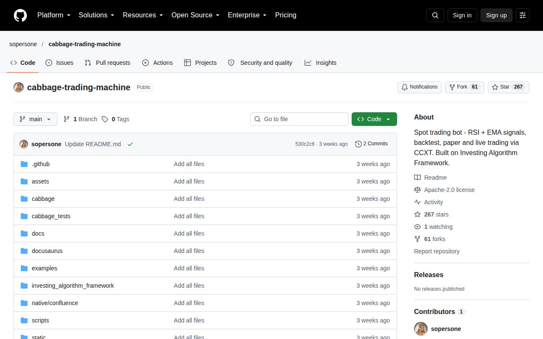The height and width of the screenshot is (339, 543).
Task: Switch to the Issues tab
Action: click(x=59, y=63)
